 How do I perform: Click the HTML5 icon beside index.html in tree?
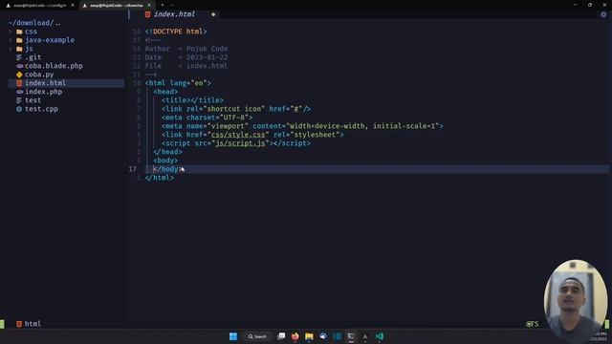[x=19, y=83]
